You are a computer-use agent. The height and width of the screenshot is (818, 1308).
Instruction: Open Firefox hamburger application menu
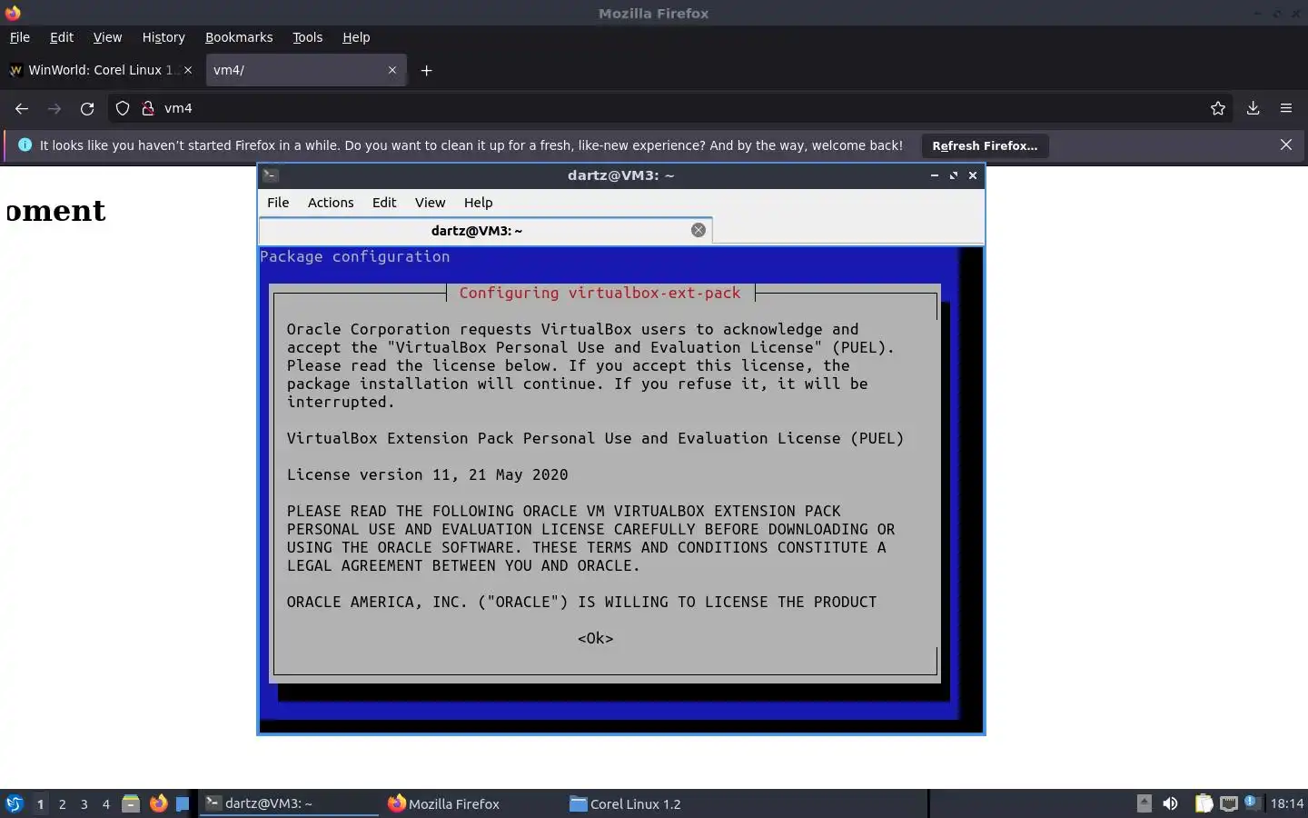coord(1286,108)
